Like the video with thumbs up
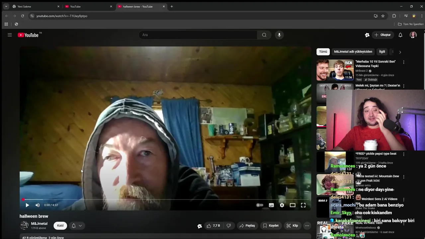425x239 pixels. pyautogui.click(x=213, y=226)
